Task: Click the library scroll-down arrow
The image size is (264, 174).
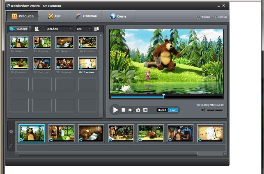Action: coord(101,116)
